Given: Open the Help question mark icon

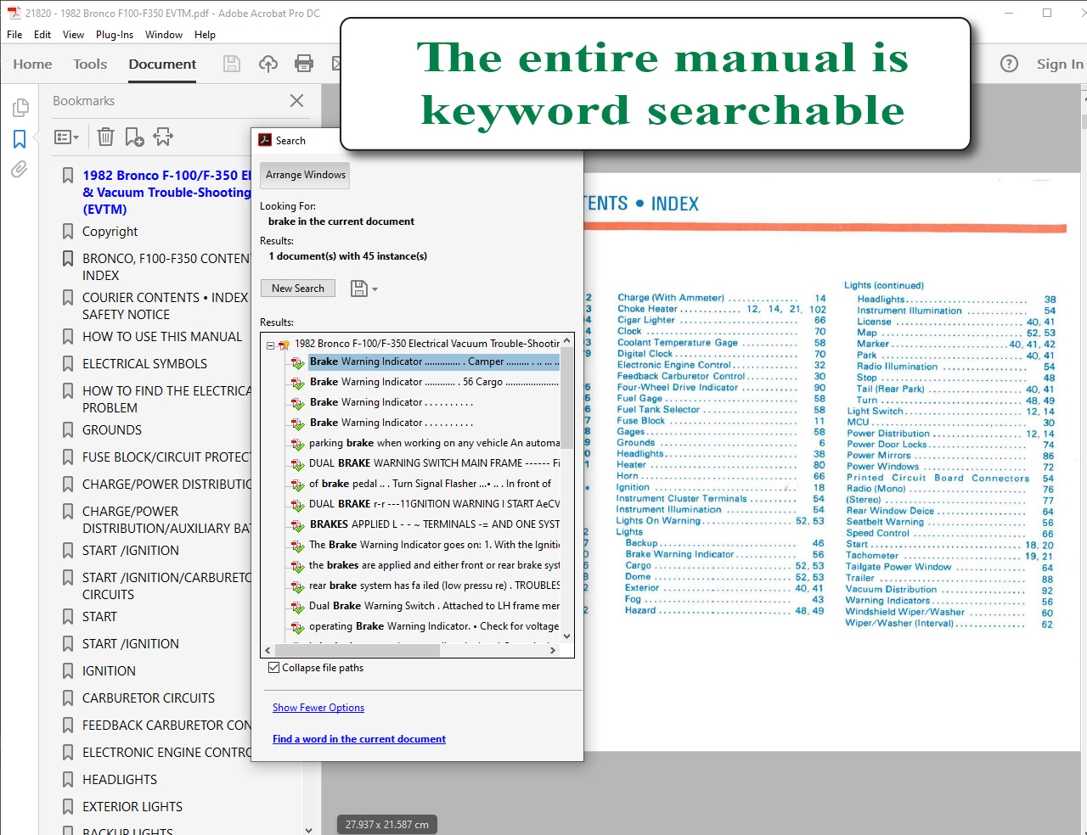Looking at the screenshot, I should tap(1009, 64).
